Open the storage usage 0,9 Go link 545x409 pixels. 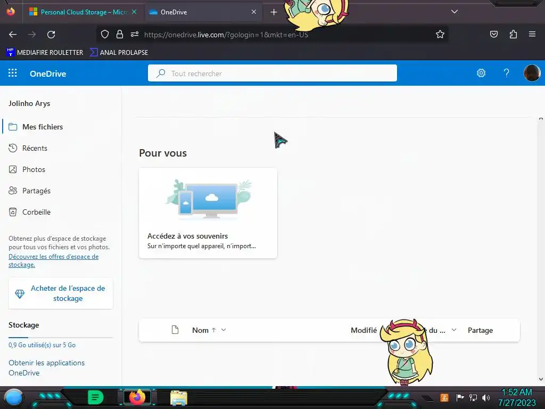pyautogui.click(x=42, y=345)
